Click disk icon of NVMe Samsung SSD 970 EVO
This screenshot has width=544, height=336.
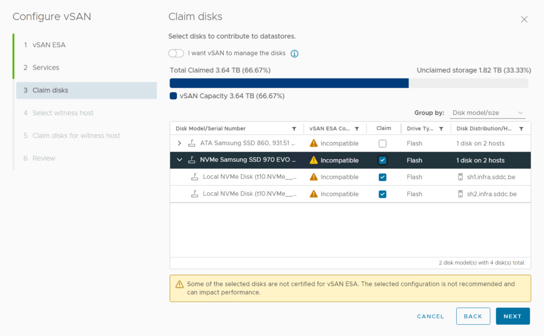191,160
